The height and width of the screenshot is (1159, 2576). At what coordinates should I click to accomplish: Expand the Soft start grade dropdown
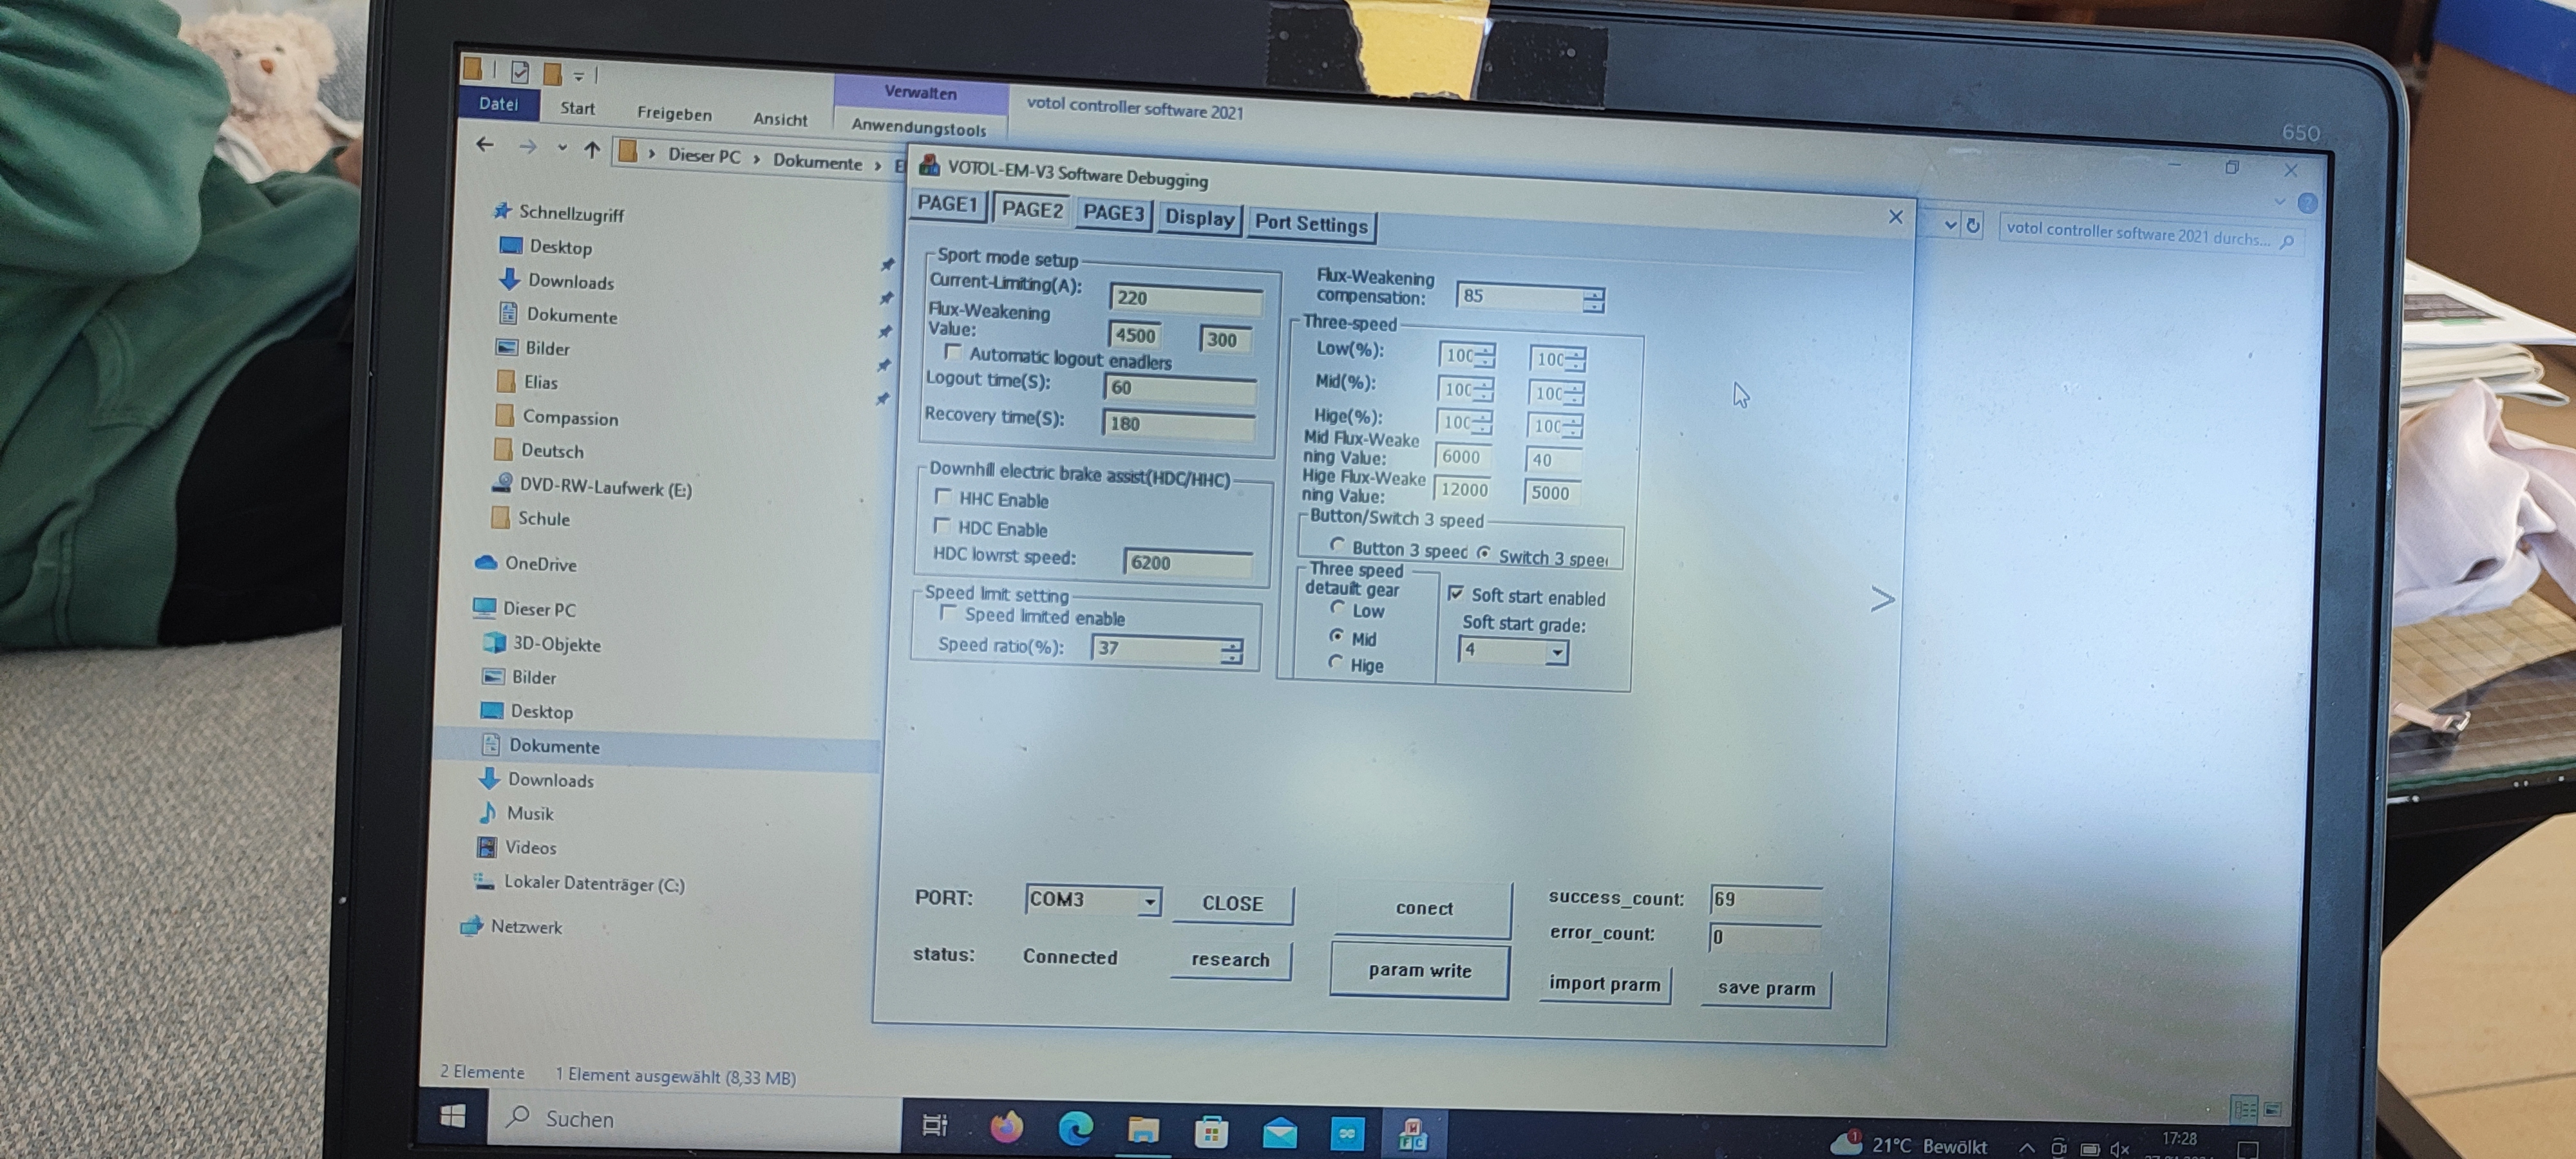(x=1556, y=653)
